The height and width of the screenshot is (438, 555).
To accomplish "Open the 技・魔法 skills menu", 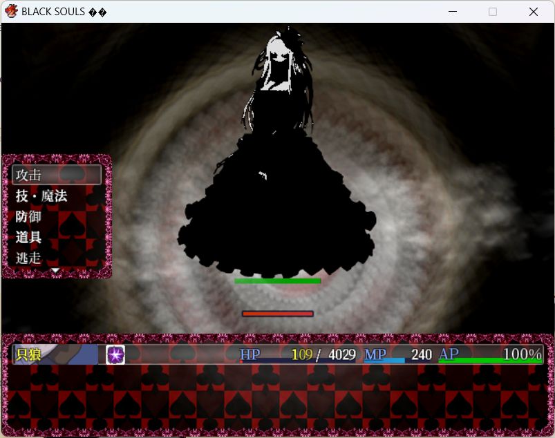I will [41, 196].
